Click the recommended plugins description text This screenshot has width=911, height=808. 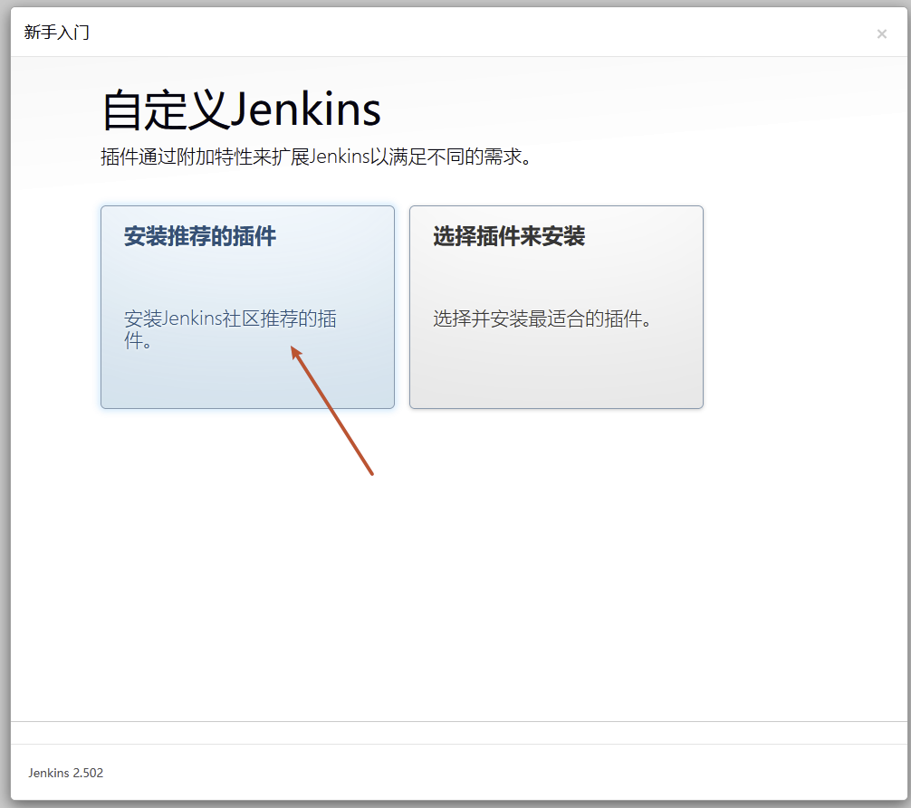click(x=229, y=328)
